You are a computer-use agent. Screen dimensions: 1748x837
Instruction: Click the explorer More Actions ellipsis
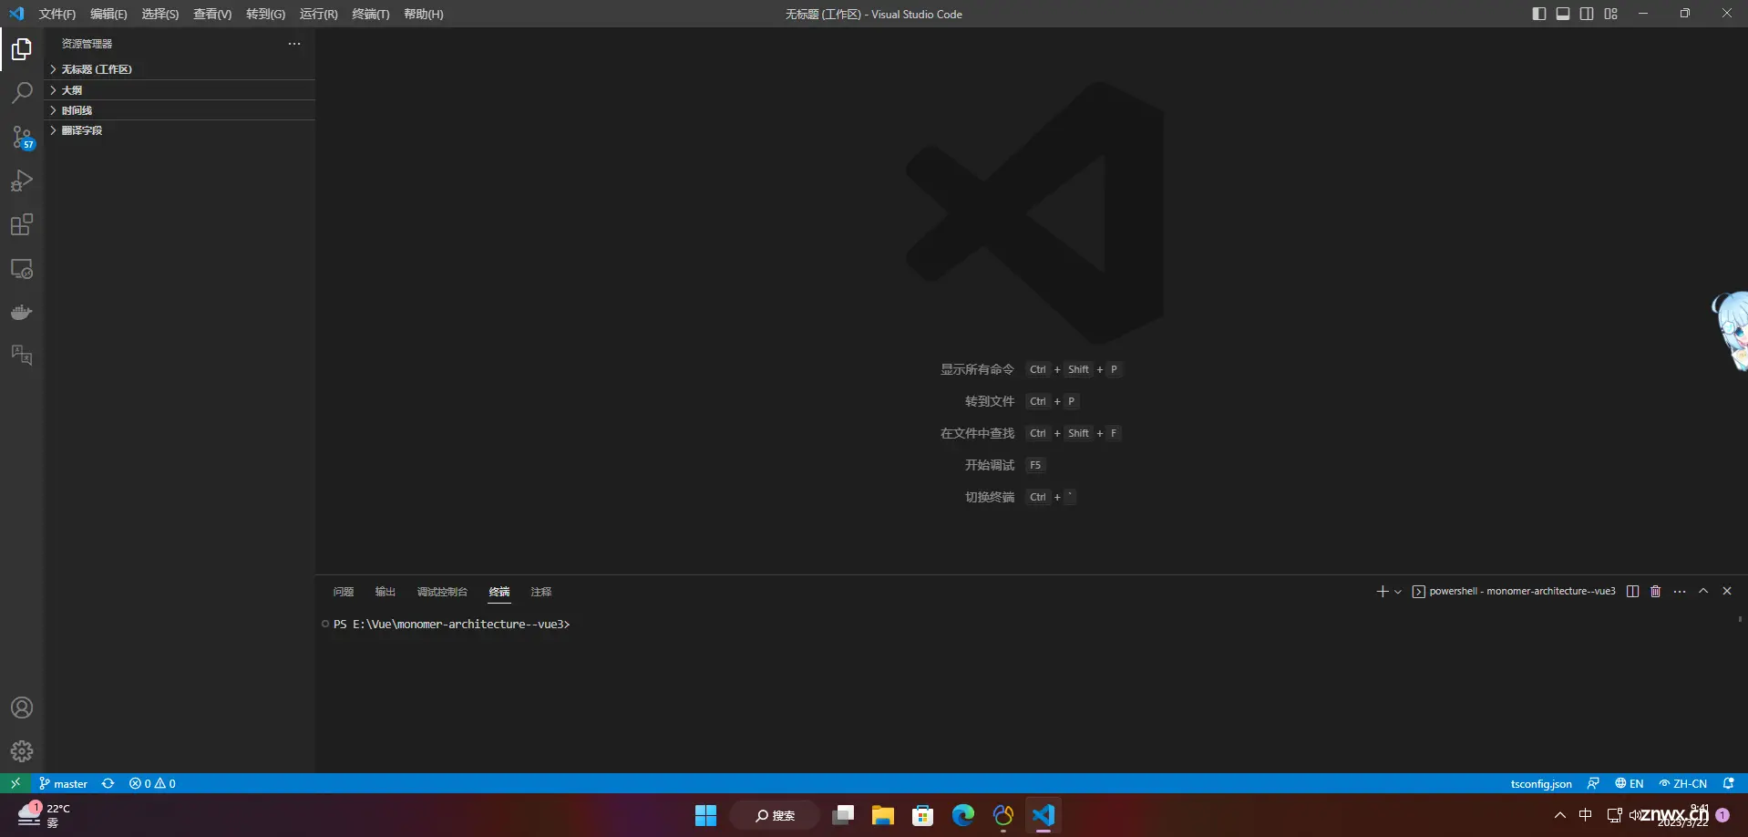click(294, 44)
